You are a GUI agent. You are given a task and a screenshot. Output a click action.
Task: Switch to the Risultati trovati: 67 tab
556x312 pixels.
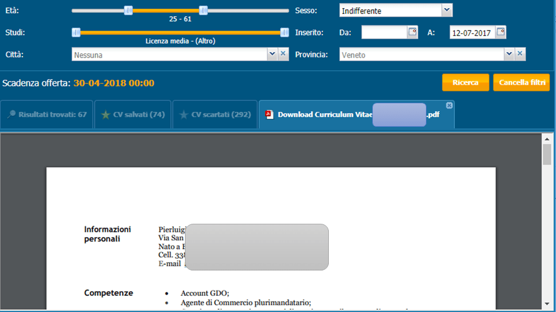coord(47,114)
